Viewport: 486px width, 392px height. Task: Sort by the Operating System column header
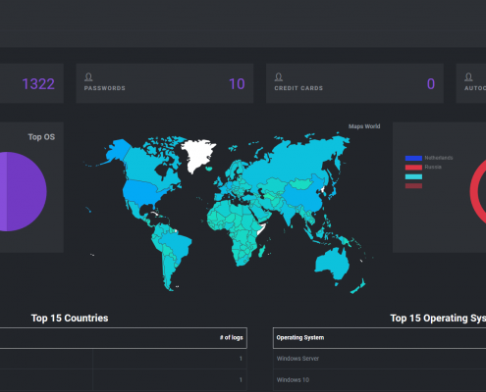(300, 337)
